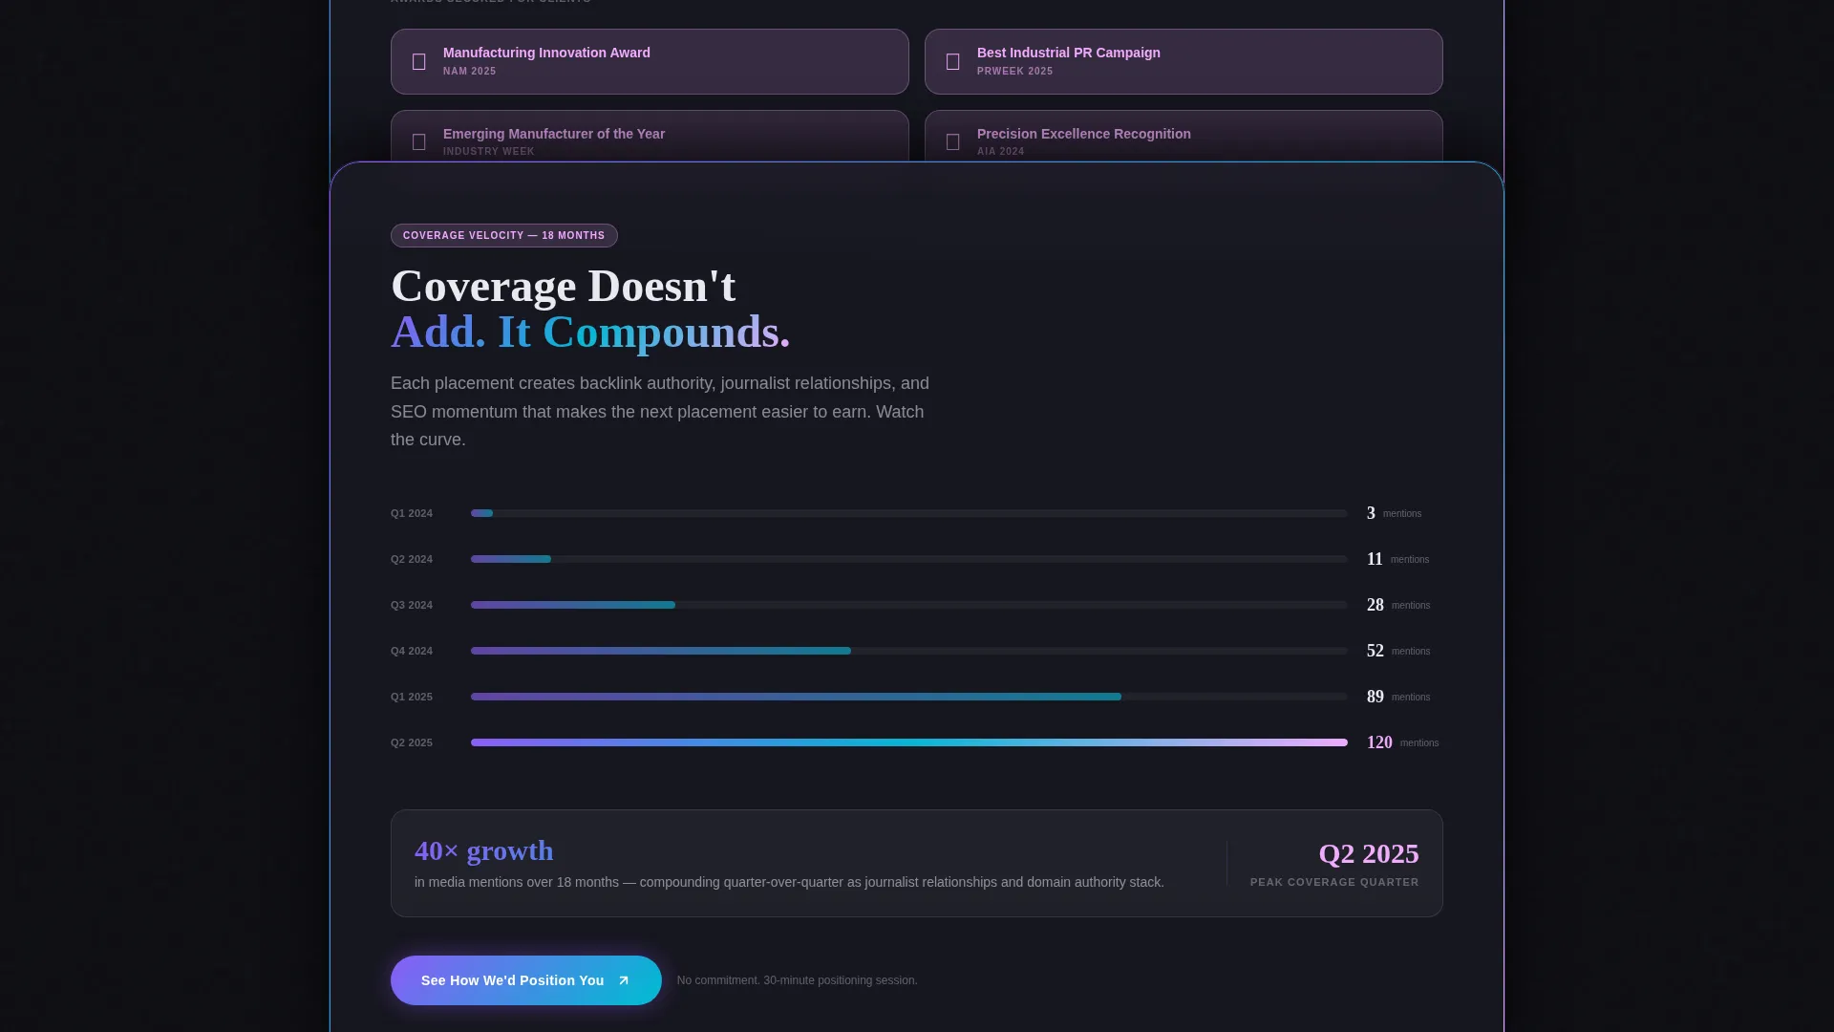Select the Coverage Velocity — 18 Months badge
This screenshot has height=1032, width=1834.
tap(504, 236)
